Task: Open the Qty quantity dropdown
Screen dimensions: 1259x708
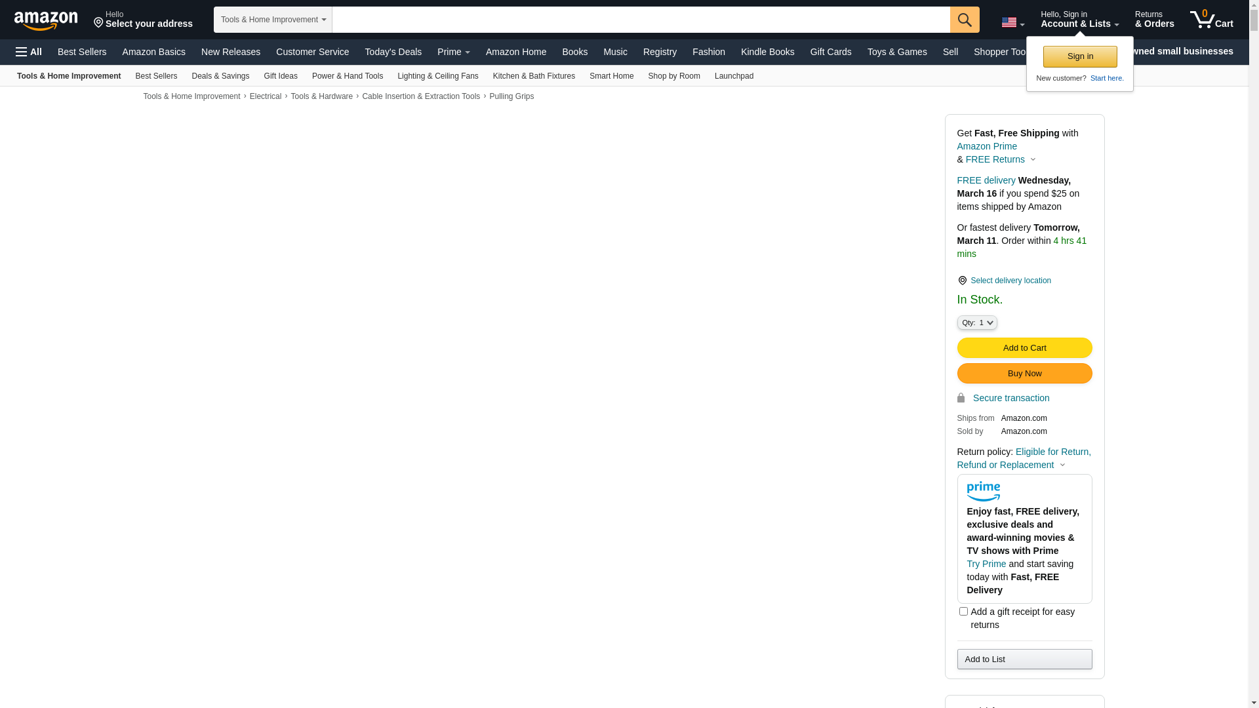Action: pyautogui.click(x=976, y=323)
